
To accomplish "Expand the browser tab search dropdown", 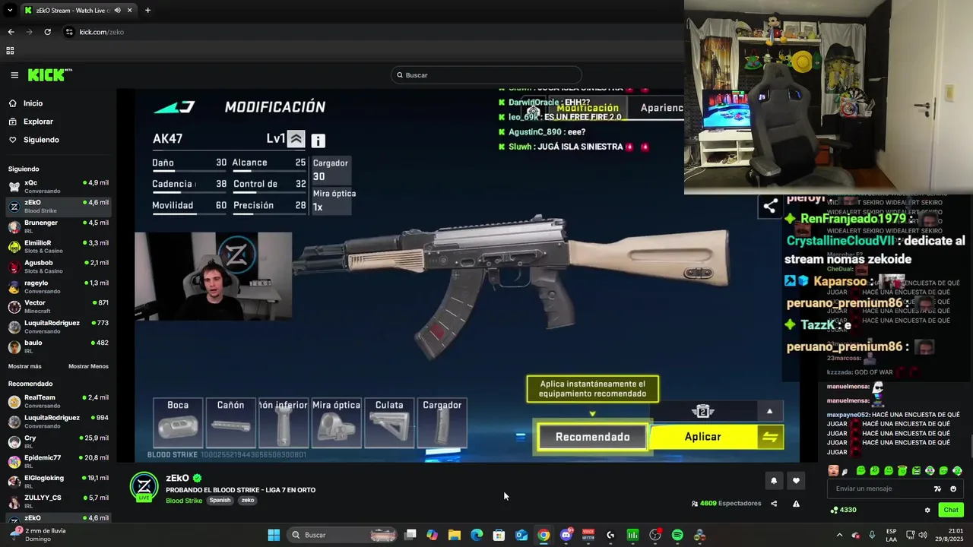I will click(x=9, y=11).
